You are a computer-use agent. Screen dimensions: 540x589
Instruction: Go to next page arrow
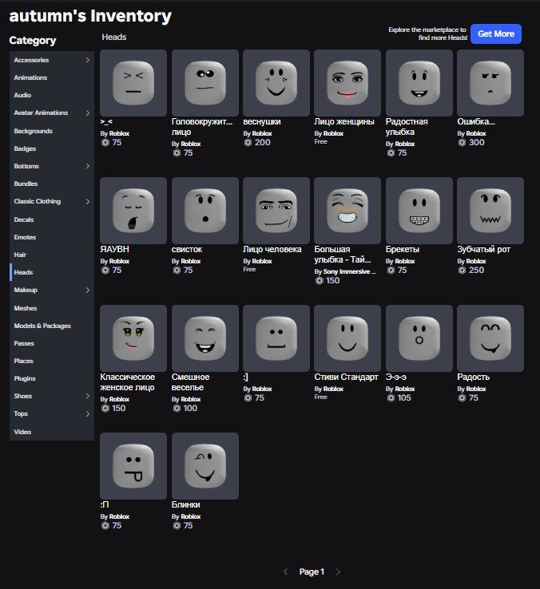tap(338, 571)
